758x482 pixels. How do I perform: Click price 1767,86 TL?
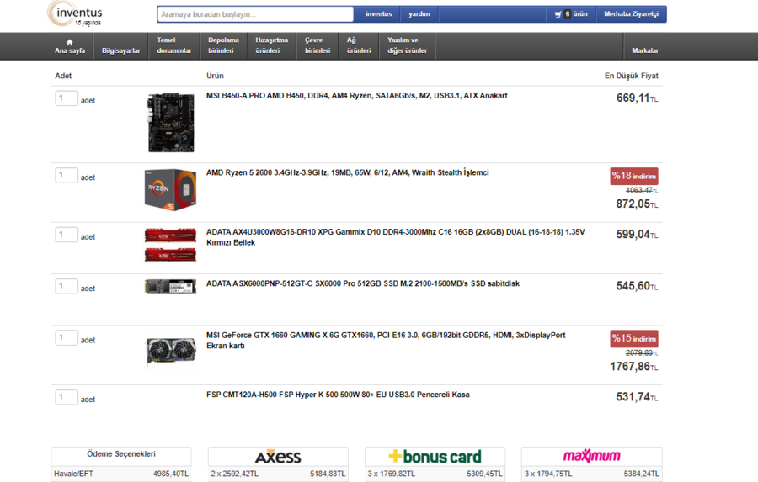[633, 367]
